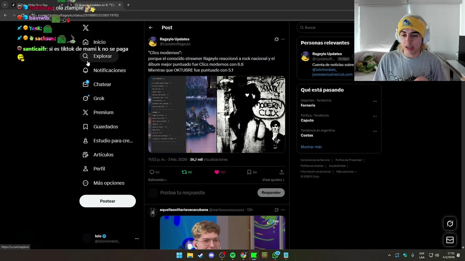Open lolo account switcher options
Image resolution: width=465 pixels, height=261 pixels.
coord(137,239)
